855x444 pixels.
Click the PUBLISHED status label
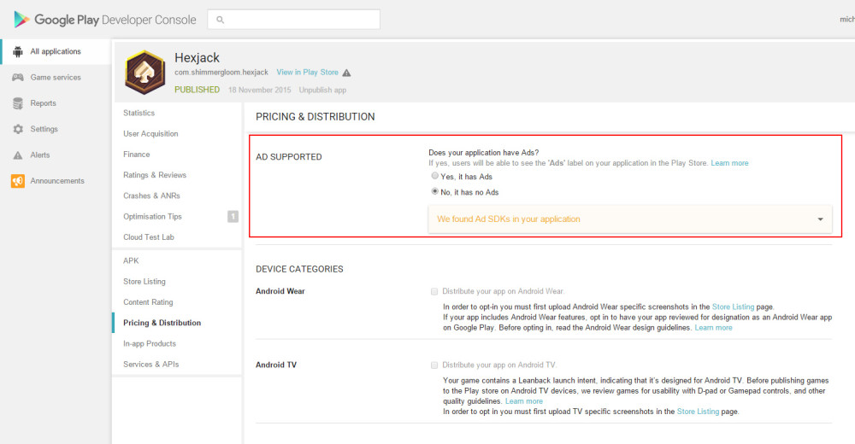197,90
